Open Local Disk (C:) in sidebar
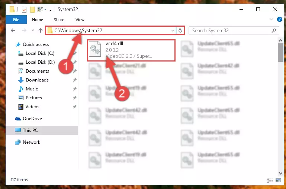The image size is (286, 189). [40, 53]
